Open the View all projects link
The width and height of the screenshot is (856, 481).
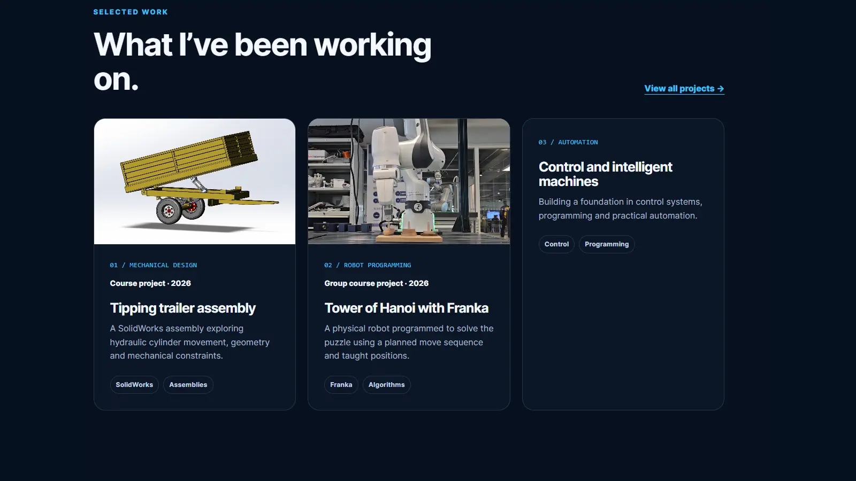tap(684, 89)
